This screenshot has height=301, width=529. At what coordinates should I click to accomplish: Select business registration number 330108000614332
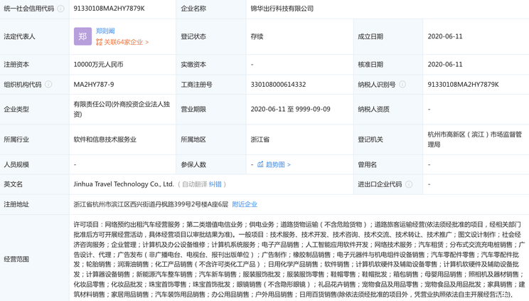pos(278,85)
